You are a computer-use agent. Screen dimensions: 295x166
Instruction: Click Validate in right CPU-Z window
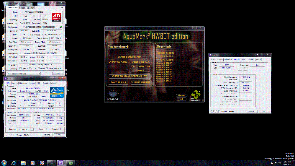[252, 111]
